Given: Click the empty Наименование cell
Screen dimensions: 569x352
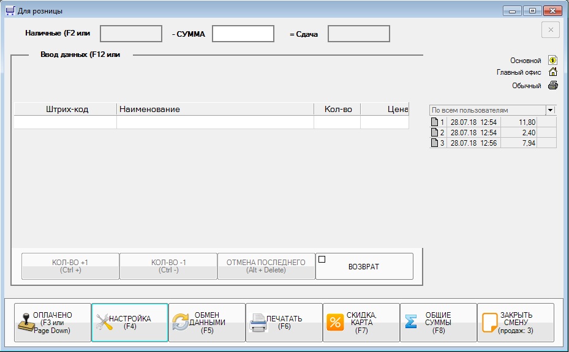Looking at the screenshot, I should pos(215,122).
